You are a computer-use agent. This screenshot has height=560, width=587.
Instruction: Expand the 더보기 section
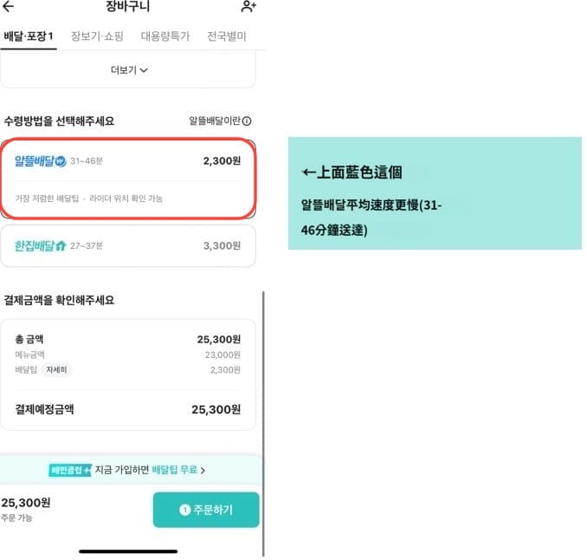129,70
